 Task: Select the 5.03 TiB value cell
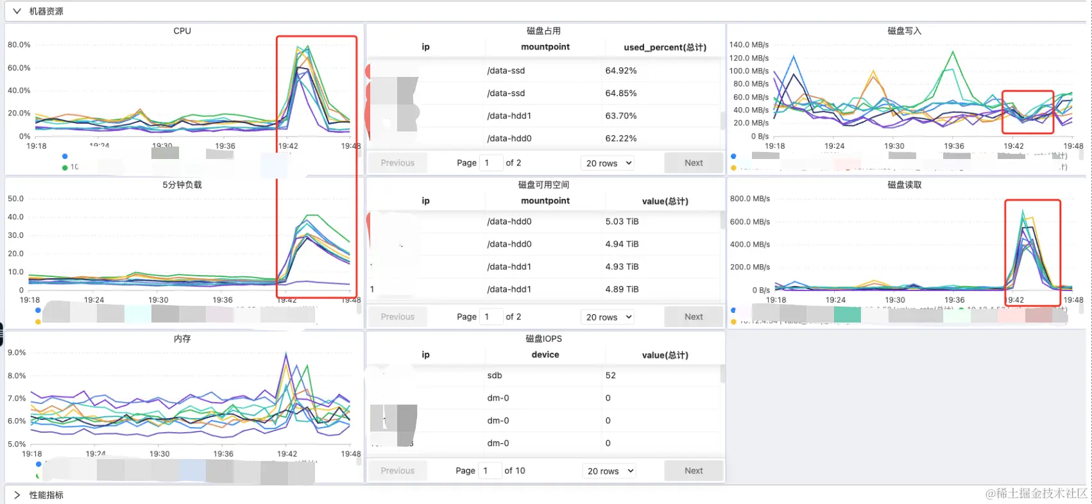click(x=622, y=221)
